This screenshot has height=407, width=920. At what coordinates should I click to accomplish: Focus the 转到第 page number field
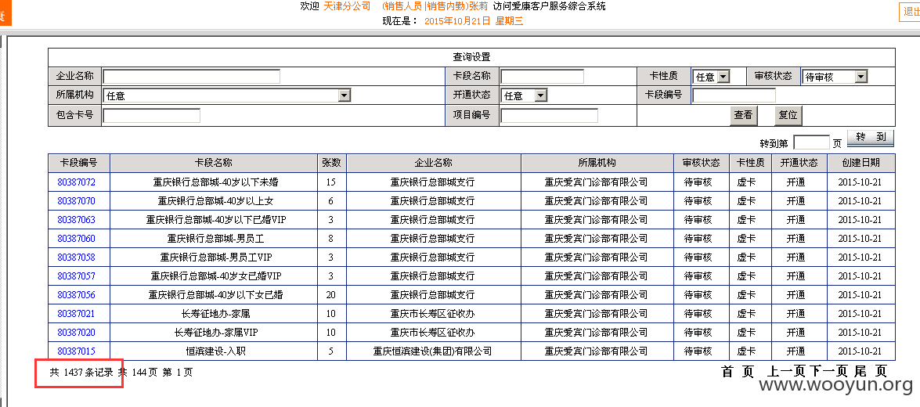(811, 142)
